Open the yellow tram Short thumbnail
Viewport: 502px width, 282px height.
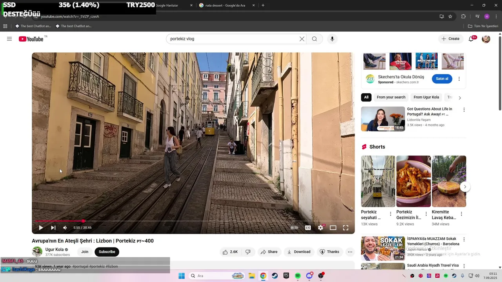378,181
